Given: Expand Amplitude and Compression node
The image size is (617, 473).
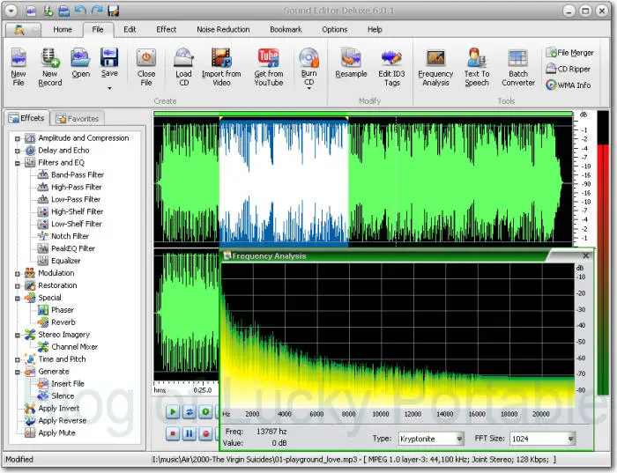Looking at the screenshot, I should [x=18, y=138].
